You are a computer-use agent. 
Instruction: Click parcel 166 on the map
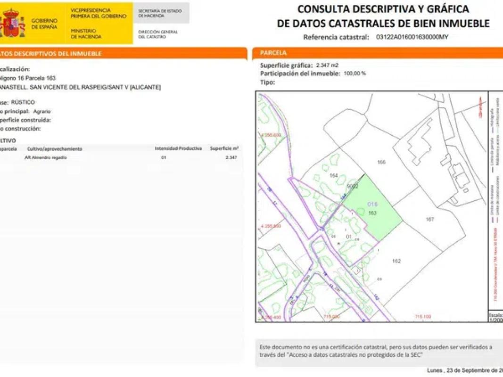pyautogui.click(x=381, y=162)
